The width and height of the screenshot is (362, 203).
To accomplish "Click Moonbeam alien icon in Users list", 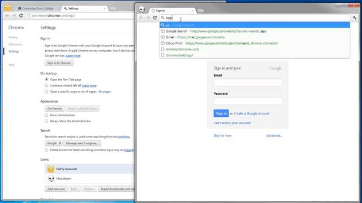I will click(51, 178).
